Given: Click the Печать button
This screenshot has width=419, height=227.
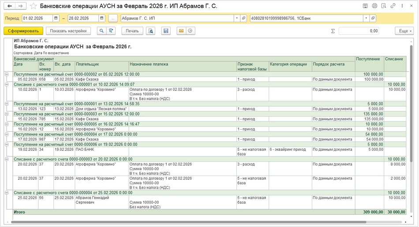Looking at the screenshot, I should point(132,31).
